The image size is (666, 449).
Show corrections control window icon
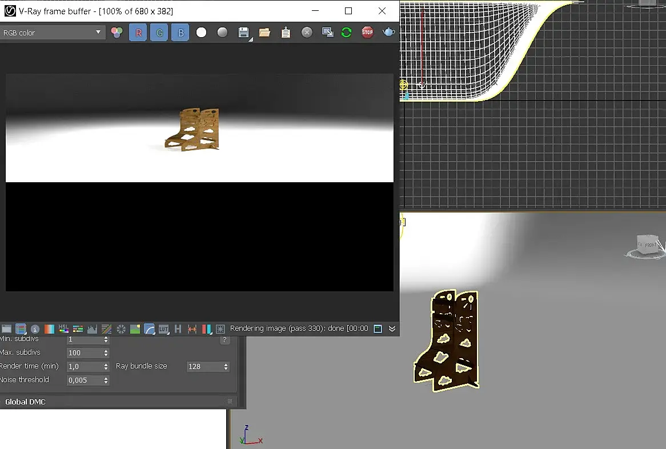6,329
